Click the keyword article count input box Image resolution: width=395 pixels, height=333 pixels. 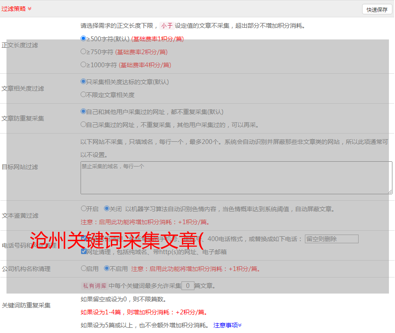tap(188, 286)
